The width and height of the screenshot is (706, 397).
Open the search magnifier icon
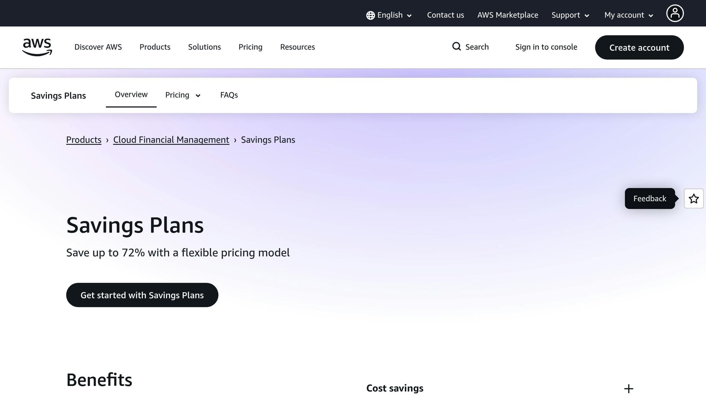pos(456,47)
